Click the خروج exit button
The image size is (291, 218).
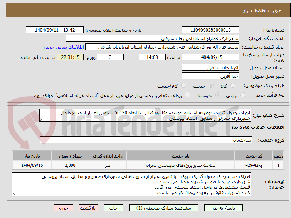pyautogui.click(x=64, y=208)
